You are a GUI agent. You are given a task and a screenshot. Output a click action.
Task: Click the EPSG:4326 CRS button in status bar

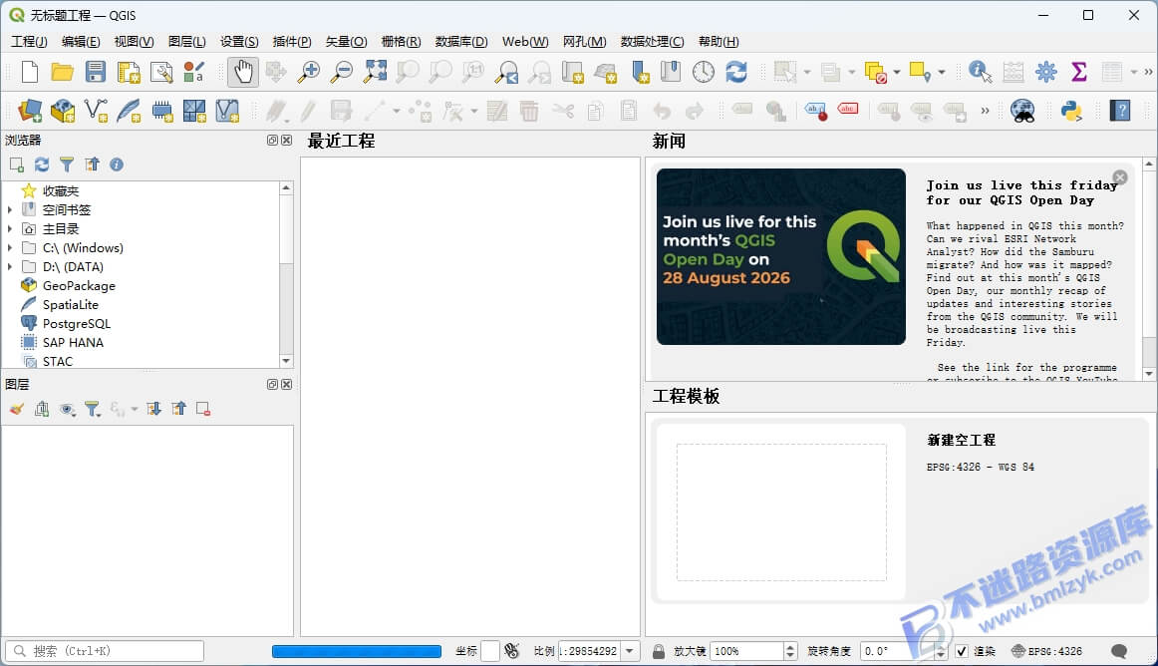pyautogui.click(x=1047, y=651)
